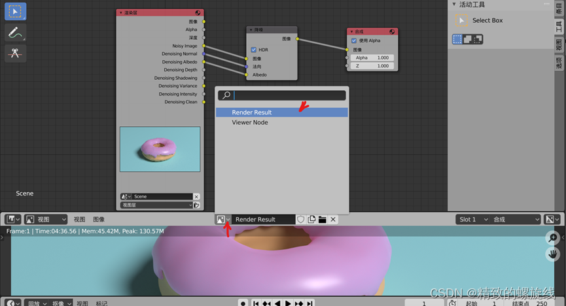Viewport: 566px width, 306px height.
Task: Click the Alpha 1.000 slider field
Action: coord(372,58)
